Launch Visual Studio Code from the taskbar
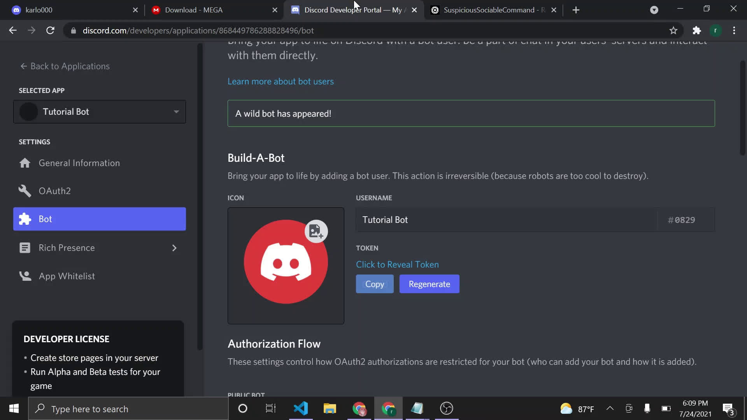747x420 pixels. [x=301, y=408]
